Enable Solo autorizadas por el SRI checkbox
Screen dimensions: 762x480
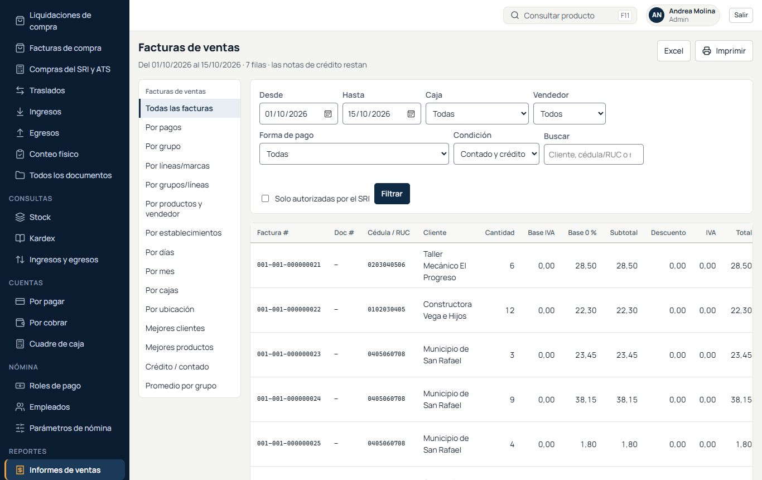coord(266,199)
